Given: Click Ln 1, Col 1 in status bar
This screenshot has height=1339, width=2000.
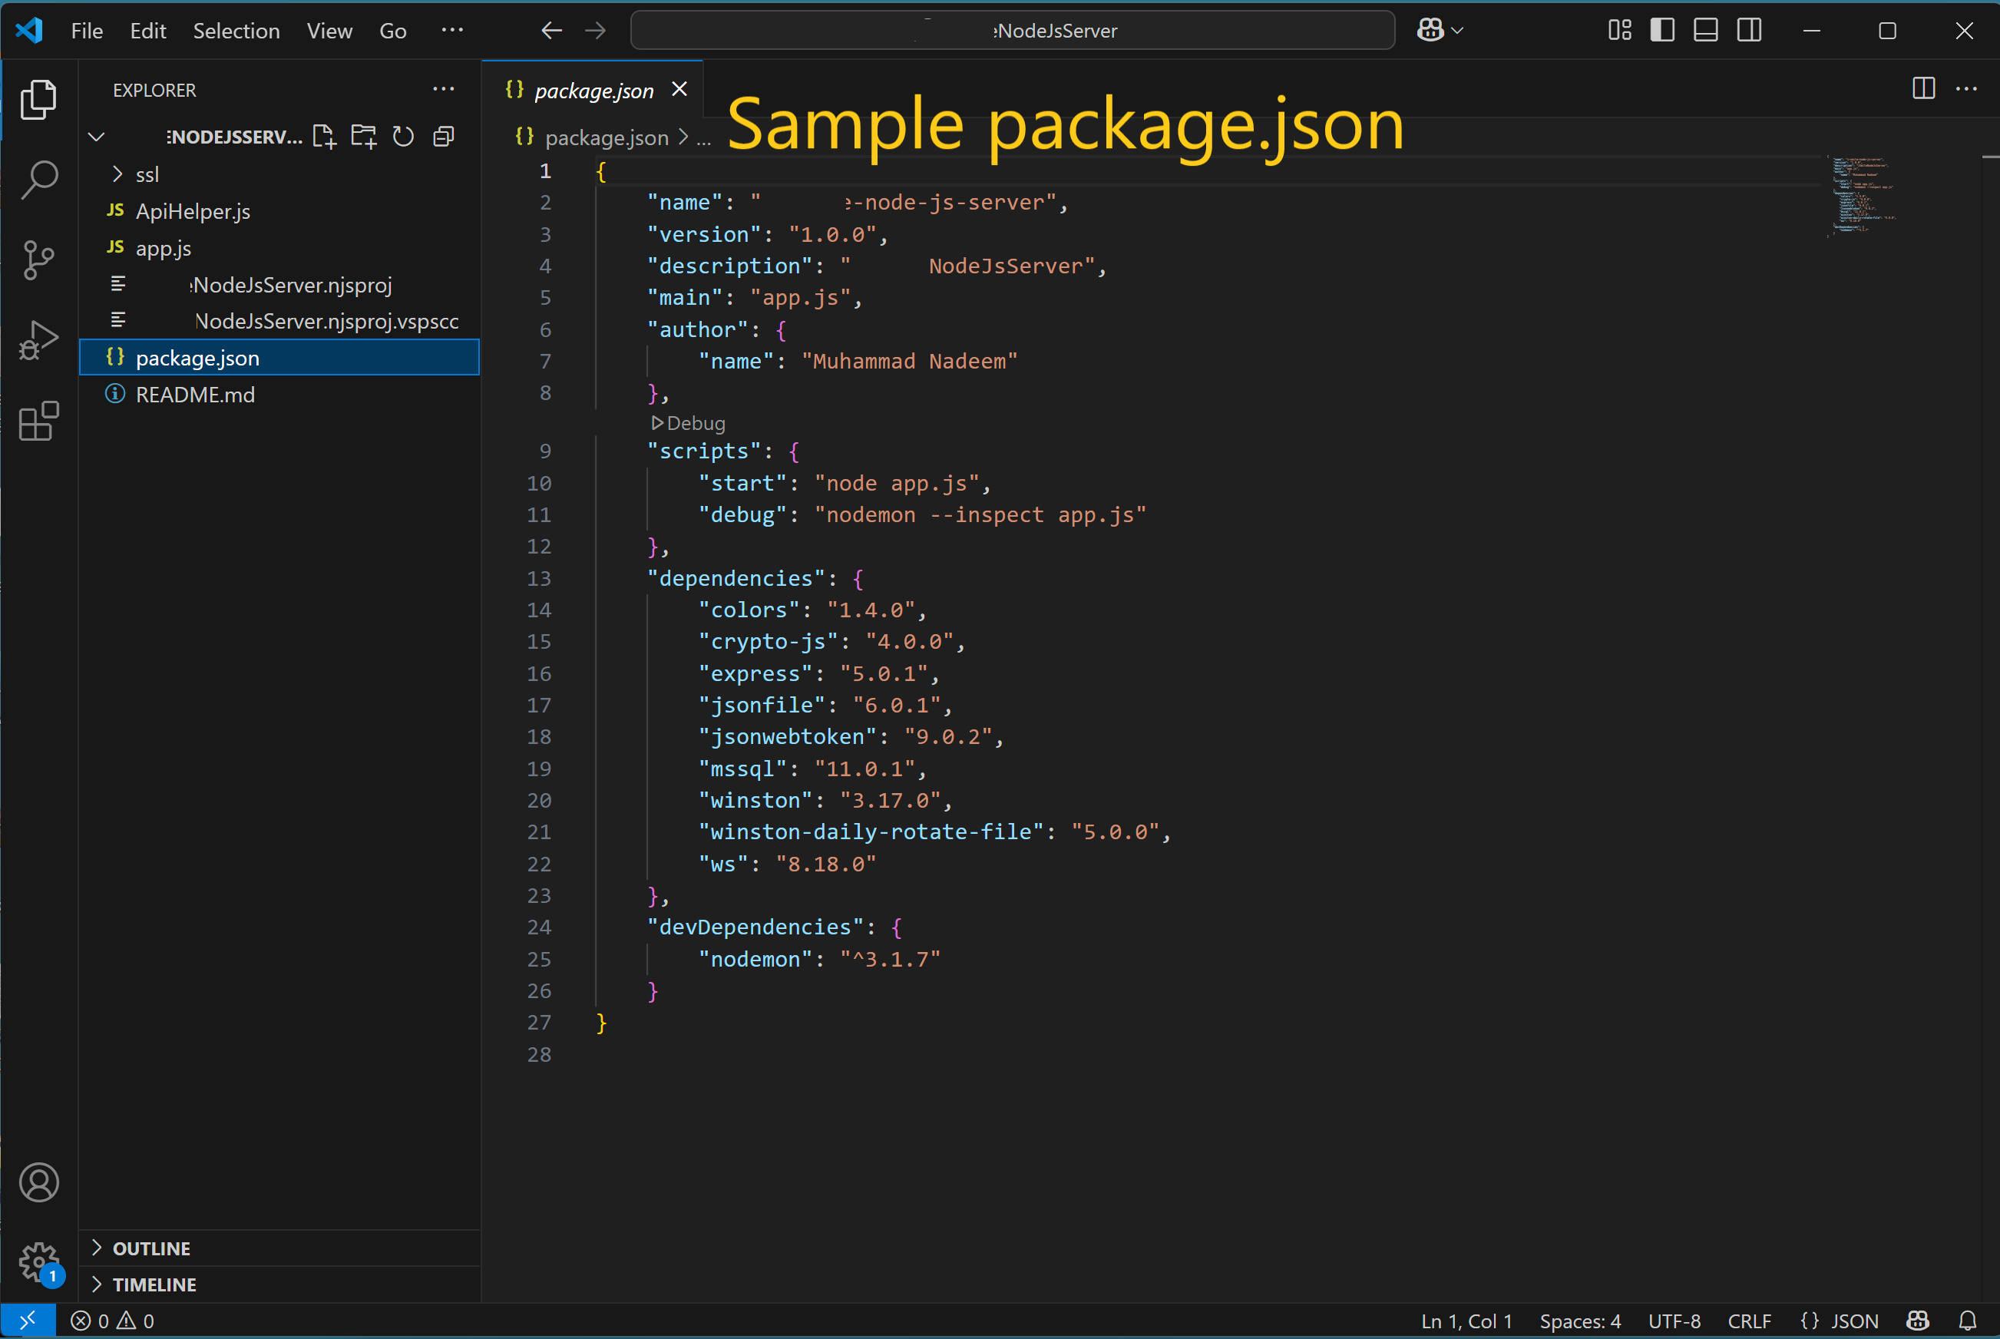Looking at the screenshot, I should click(x=1466, y=1321).
